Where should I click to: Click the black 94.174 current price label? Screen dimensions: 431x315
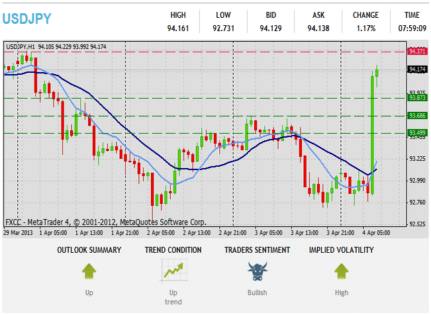[417, 69]
